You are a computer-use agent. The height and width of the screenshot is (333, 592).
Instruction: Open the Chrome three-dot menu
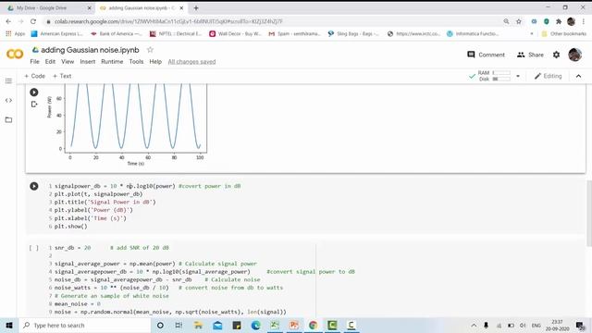tap(584, 21)
